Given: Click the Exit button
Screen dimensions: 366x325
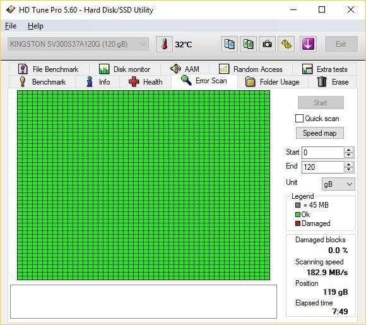Looking at the screenshot, I should (x=341, y=44).
